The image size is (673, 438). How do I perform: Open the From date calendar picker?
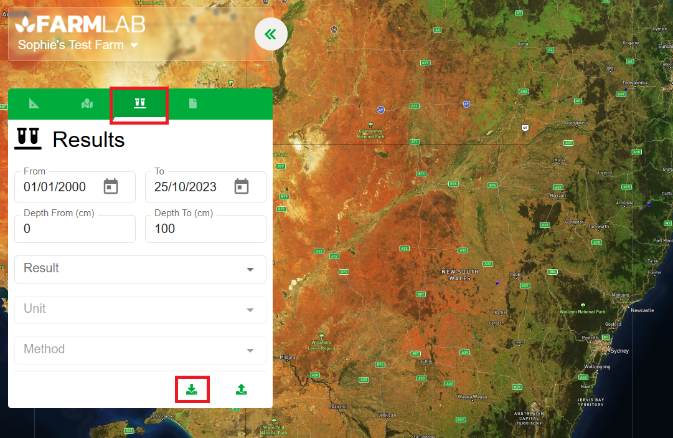(x=111, y=186)
